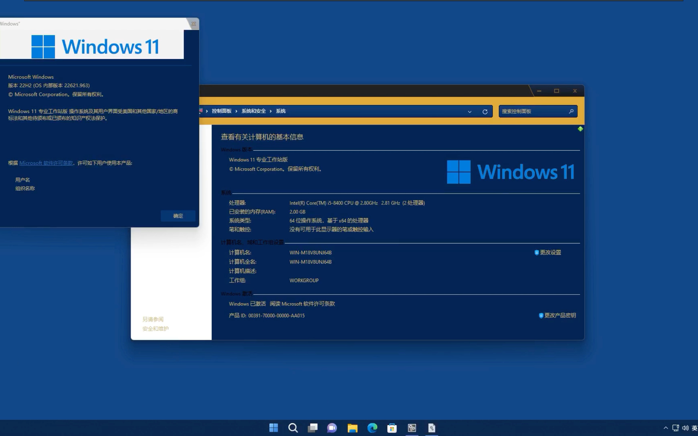
Task: Expand chevron before 控制面板 breadcrumb
Action: click(207, 111)
